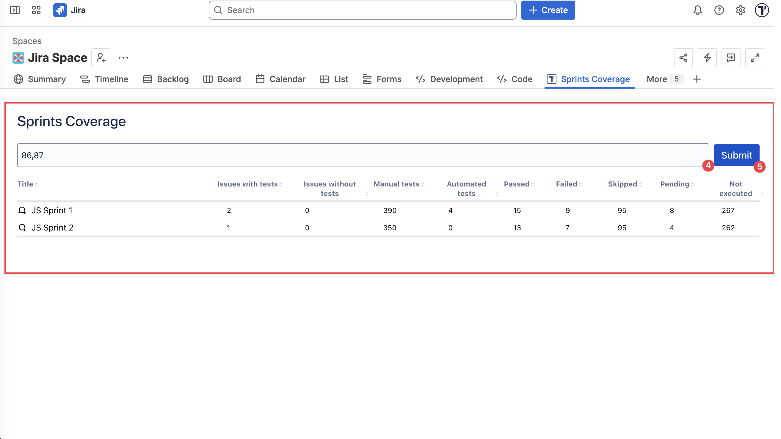
Task: Open the app switcher grid icon
Action: tap(36, 10)
